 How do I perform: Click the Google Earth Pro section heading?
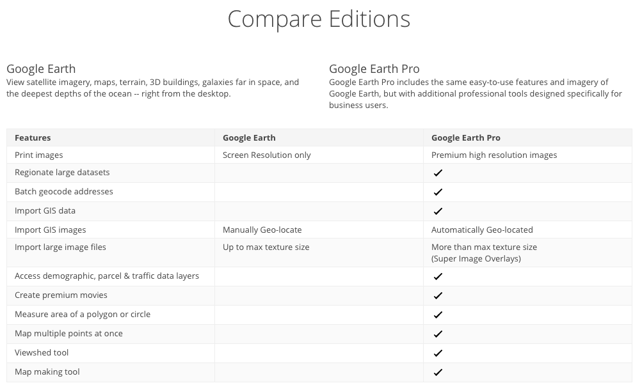374,68
